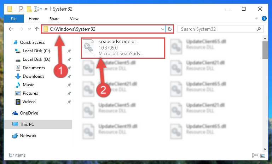Switch to the View ribbon tab
The width and height of the screenshot is (272, 164).
pos(74,19)
